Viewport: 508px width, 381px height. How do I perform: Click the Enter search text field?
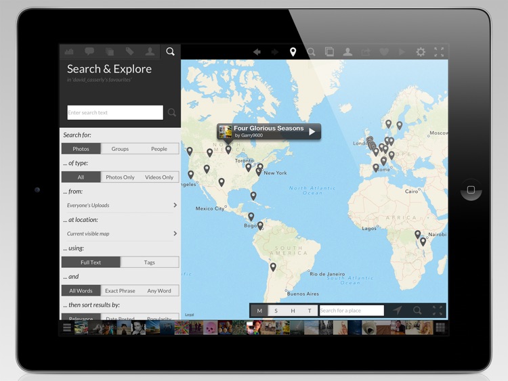click(115, 112)
